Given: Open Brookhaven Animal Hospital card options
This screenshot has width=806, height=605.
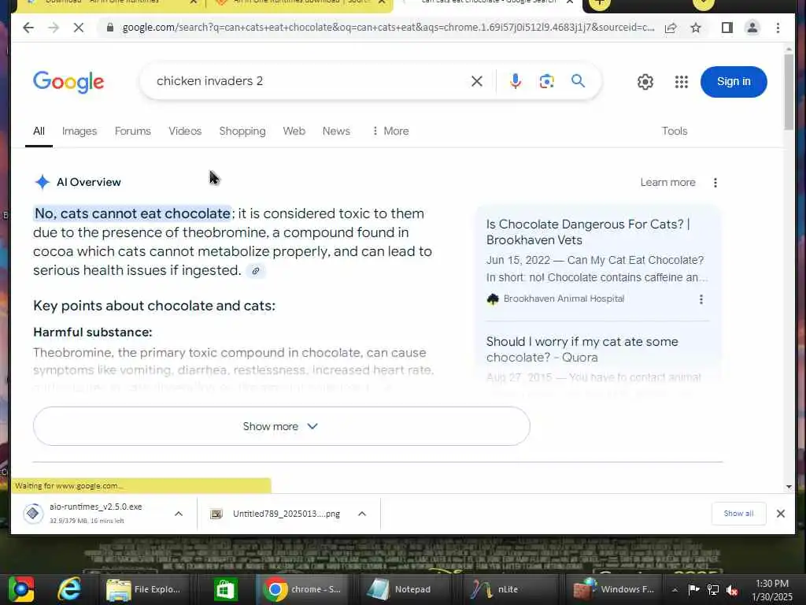Looking at the screenshot, I should click(701, 299).
